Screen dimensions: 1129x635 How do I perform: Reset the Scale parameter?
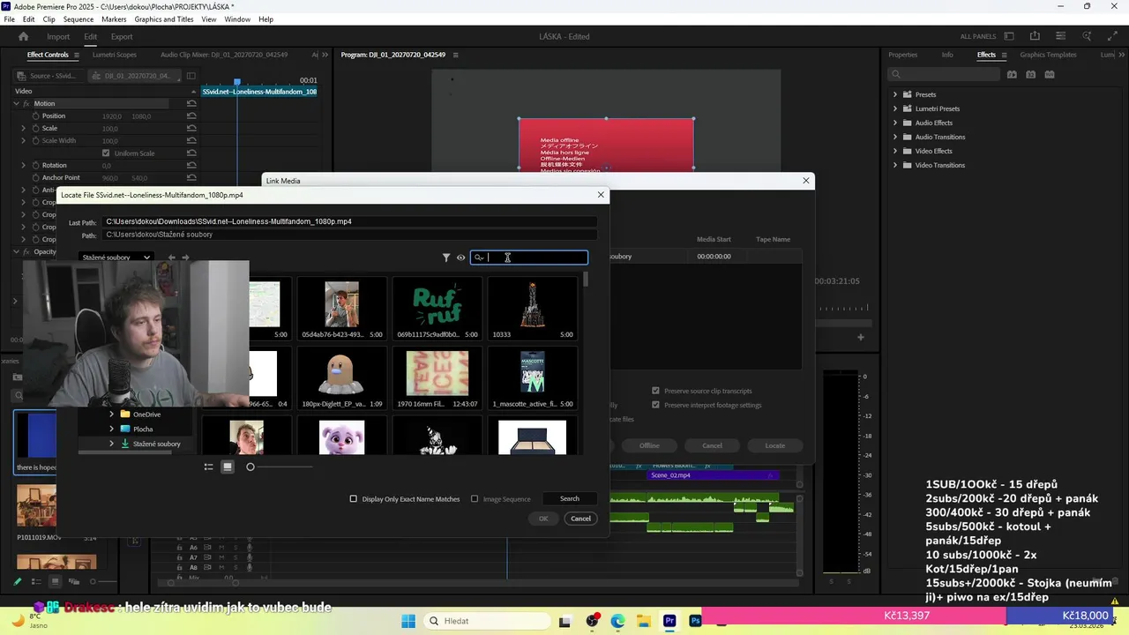point(191,128)
